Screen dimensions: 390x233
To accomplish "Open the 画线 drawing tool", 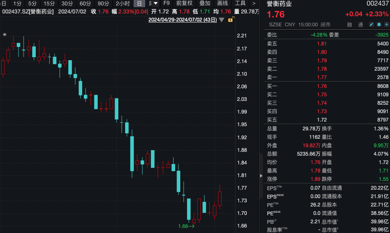I will click(x=222, y=3).
